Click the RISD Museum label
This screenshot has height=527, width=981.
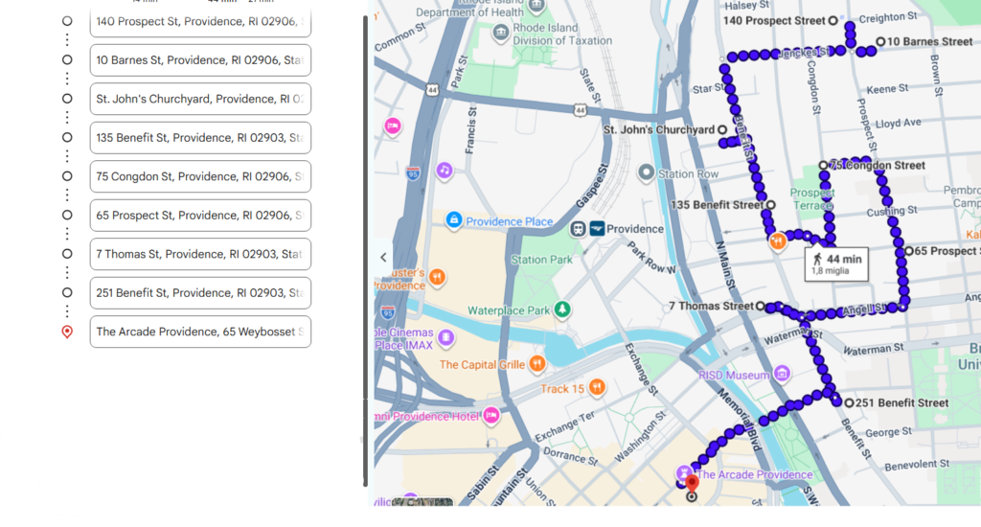tap(734, 375)
